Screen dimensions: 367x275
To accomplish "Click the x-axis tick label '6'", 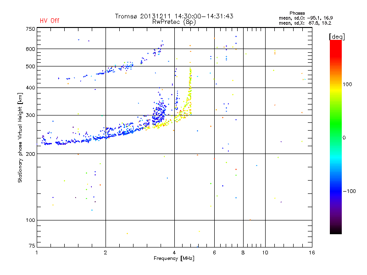I will tap(214, 253).
